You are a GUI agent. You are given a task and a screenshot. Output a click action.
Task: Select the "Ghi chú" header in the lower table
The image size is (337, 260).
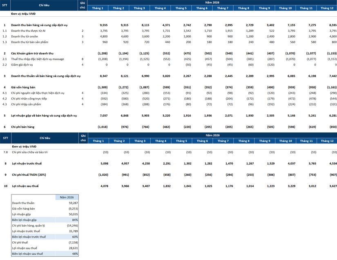83,138
